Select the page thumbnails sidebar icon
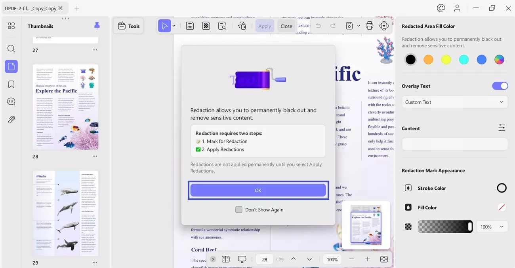The image size is (515, 268). (11, 66)
